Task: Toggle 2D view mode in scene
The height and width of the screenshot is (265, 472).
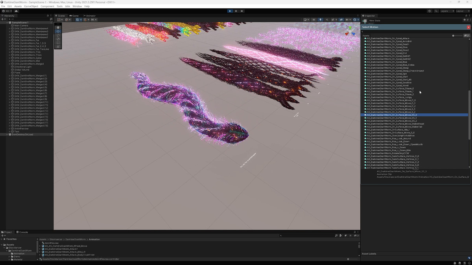Action: [x=313, y=20]
